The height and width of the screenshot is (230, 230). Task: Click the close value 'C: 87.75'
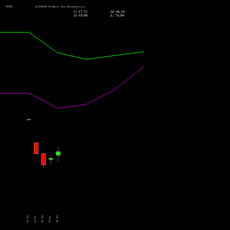pyautogui.click(x=80, y=12)
